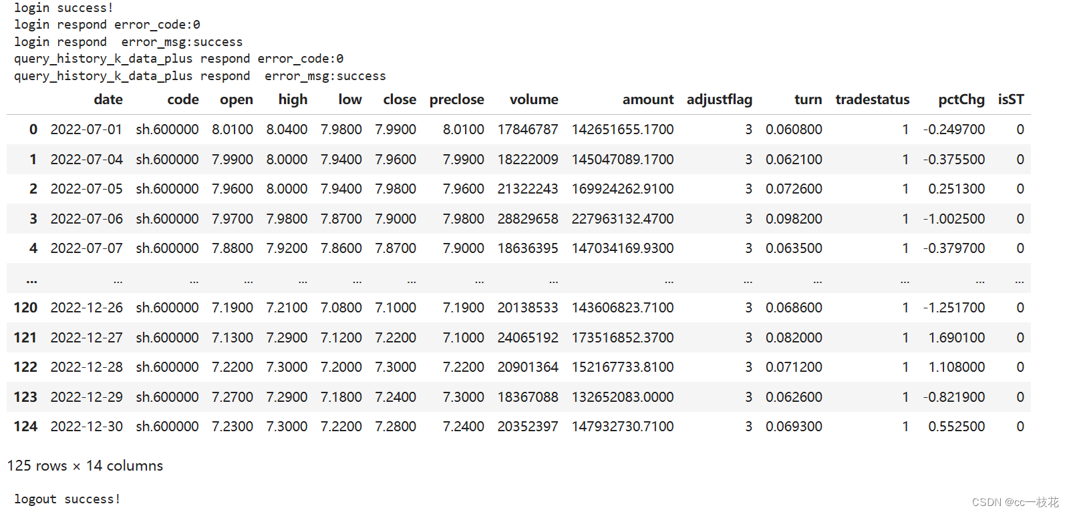
Task: Click 'query_history_k_data_plus respond error_code:0' line
Action: tap(178, 59)
